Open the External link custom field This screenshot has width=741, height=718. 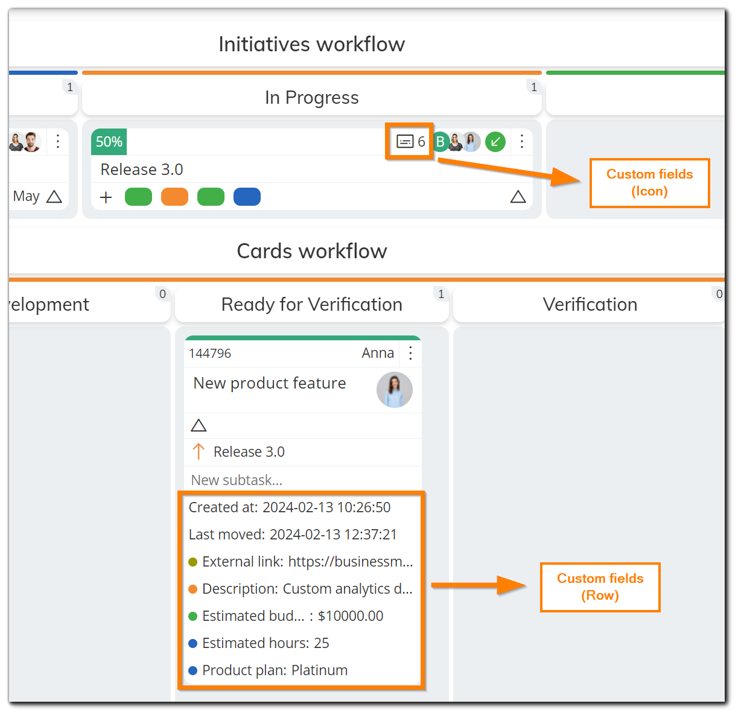click(x=307, y=562)
